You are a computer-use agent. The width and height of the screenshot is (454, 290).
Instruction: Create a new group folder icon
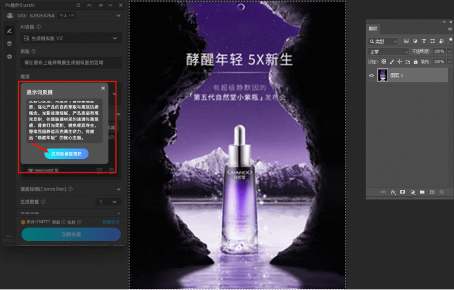tap(422, 192)
